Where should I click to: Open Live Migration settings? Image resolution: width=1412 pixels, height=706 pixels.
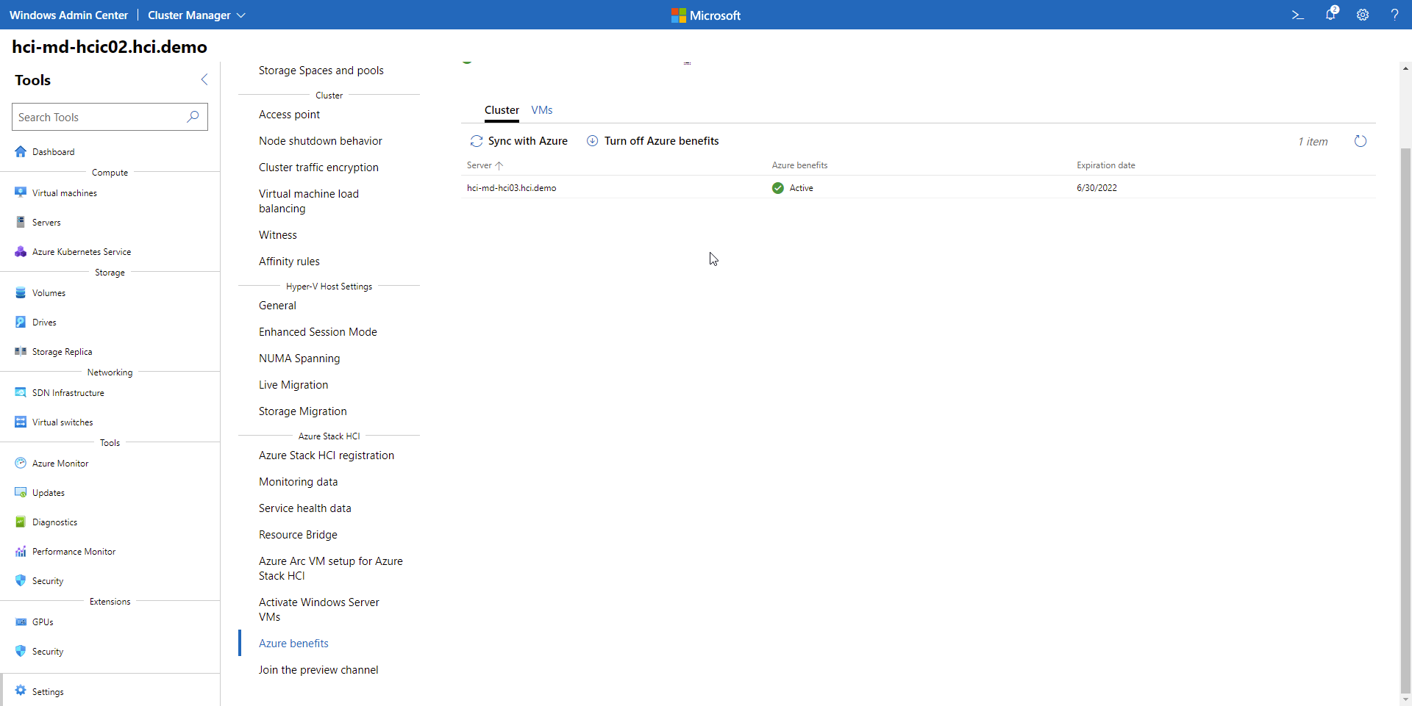(x=293, y=385)
